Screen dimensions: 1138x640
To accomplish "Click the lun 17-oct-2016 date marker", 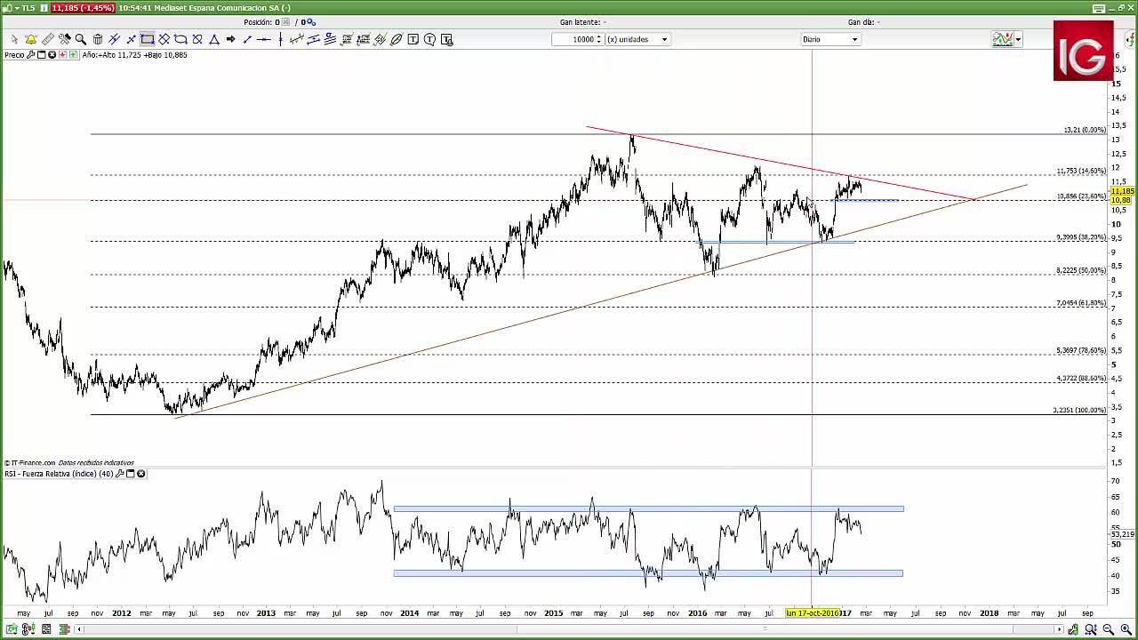I will tap(812, 613).
